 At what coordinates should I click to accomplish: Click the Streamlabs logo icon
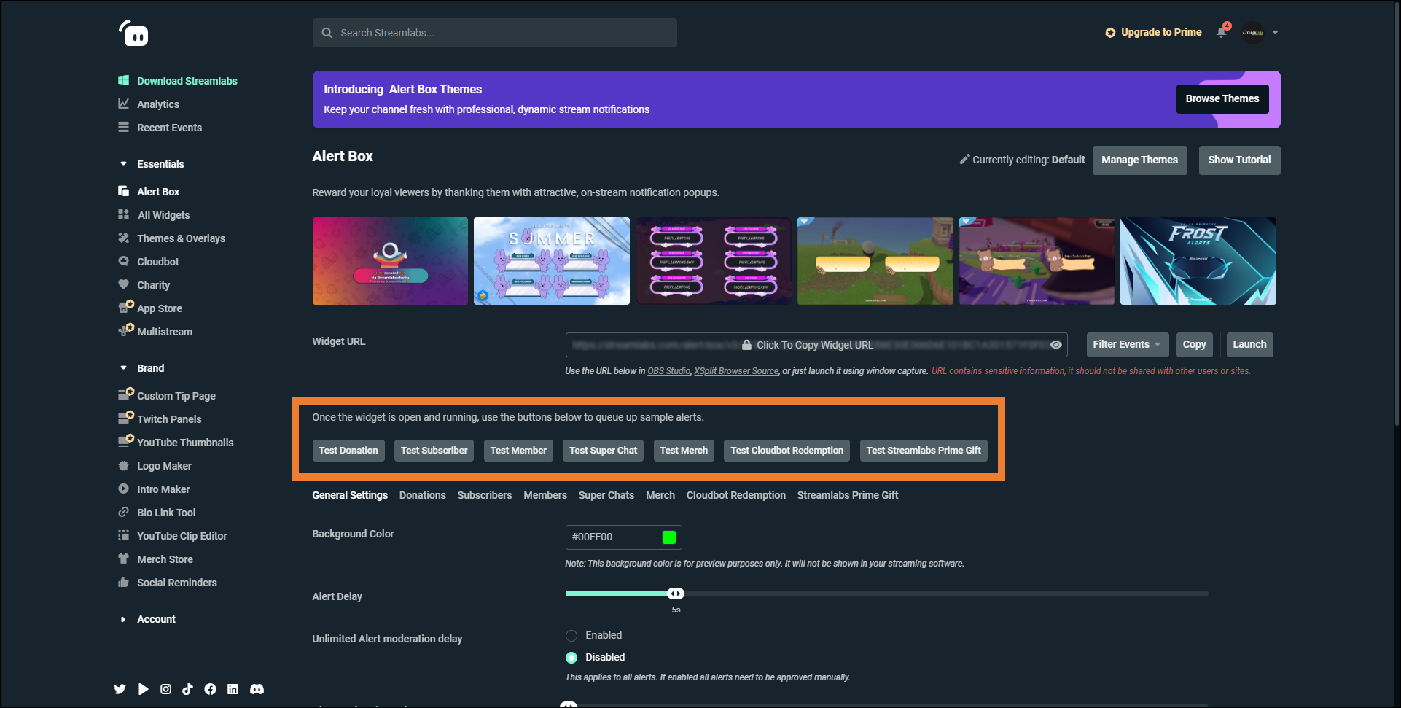click(134, 34)
